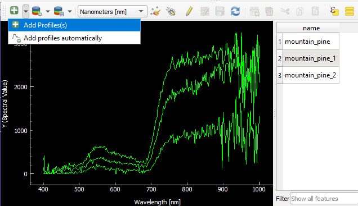Click the wrench settings tool icon
The image size is (358, 206).
click(x=171, y=11)
